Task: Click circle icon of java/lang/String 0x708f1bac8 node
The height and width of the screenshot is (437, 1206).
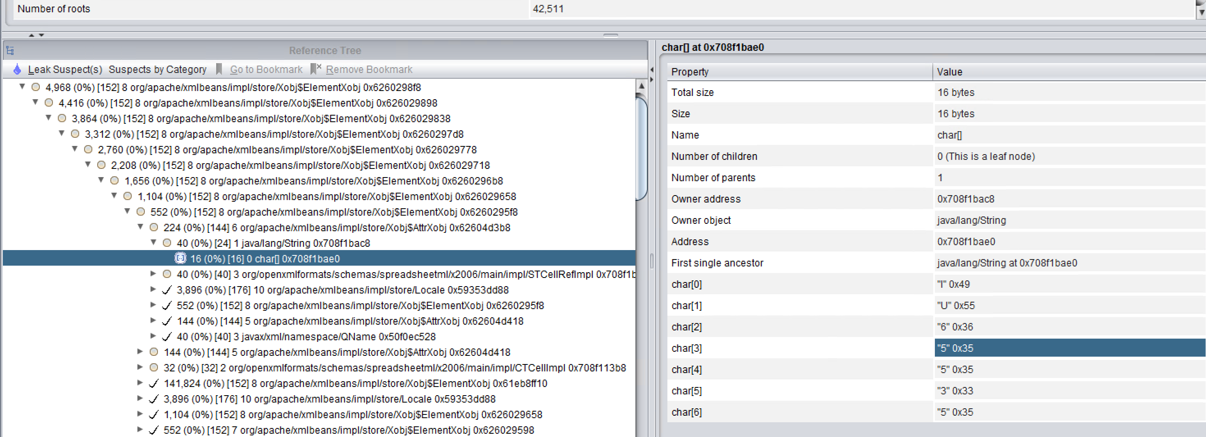Action: (x=167, y=243)
